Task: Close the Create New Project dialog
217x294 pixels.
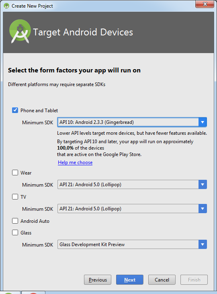Action: (205, 4)
